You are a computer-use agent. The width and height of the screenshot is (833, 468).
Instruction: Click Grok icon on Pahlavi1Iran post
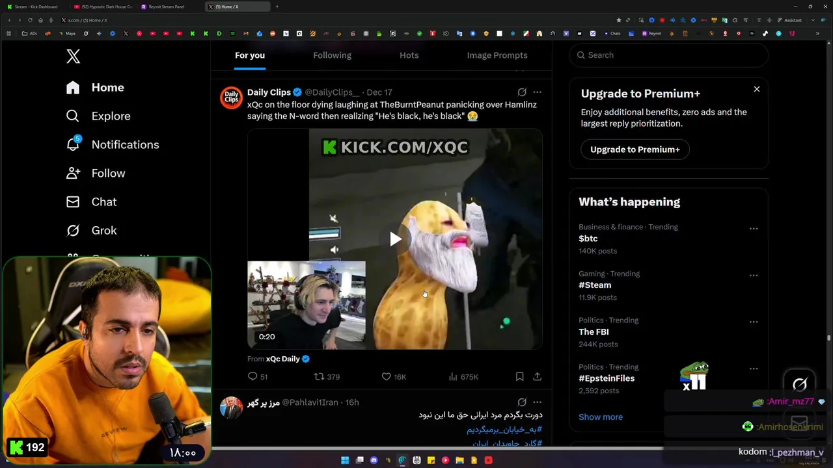click(x=522, y=402)
